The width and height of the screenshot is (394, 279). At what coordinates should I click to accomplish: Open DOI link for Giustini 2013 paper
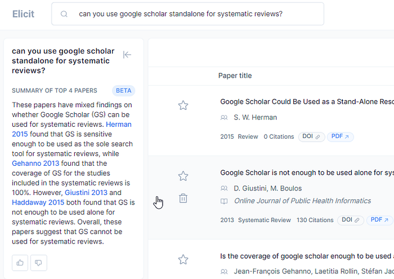point(350,220)
